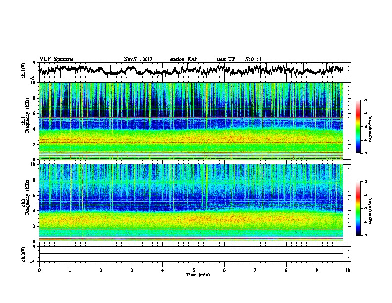Image resolution: width=392 pixels, height=303 pixels.
Task: Click time axis tick label "4"
Action: coord(163,270)
